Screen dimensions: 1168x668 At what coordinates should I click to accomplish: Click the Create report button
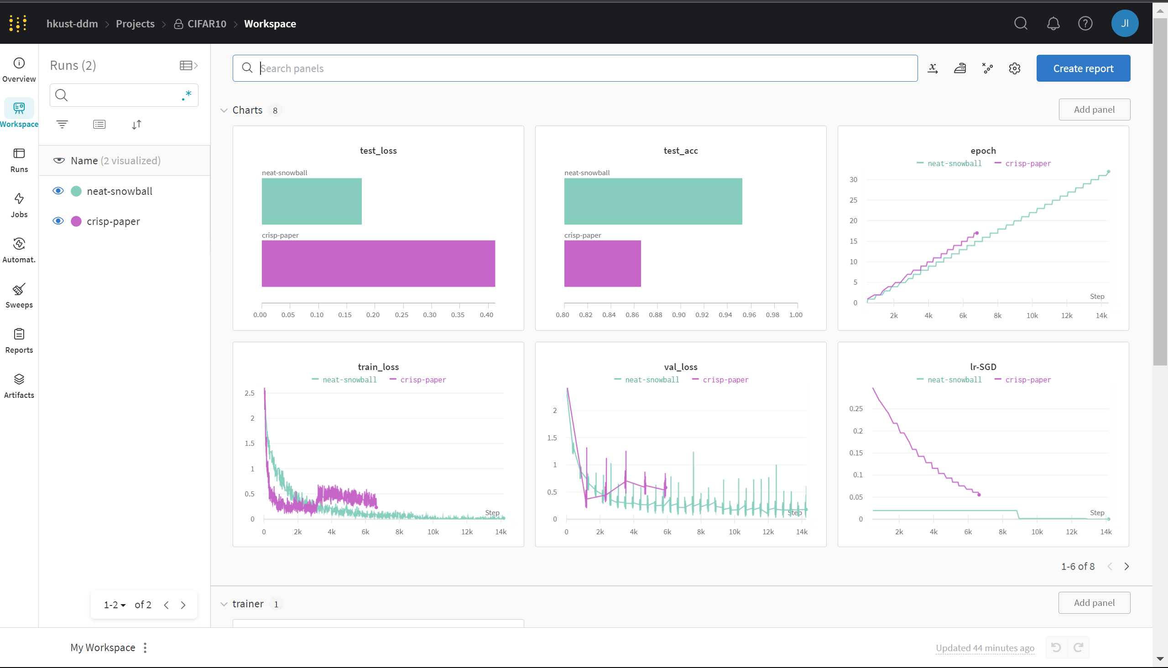pyautogui.click(x=1083, y=68)
